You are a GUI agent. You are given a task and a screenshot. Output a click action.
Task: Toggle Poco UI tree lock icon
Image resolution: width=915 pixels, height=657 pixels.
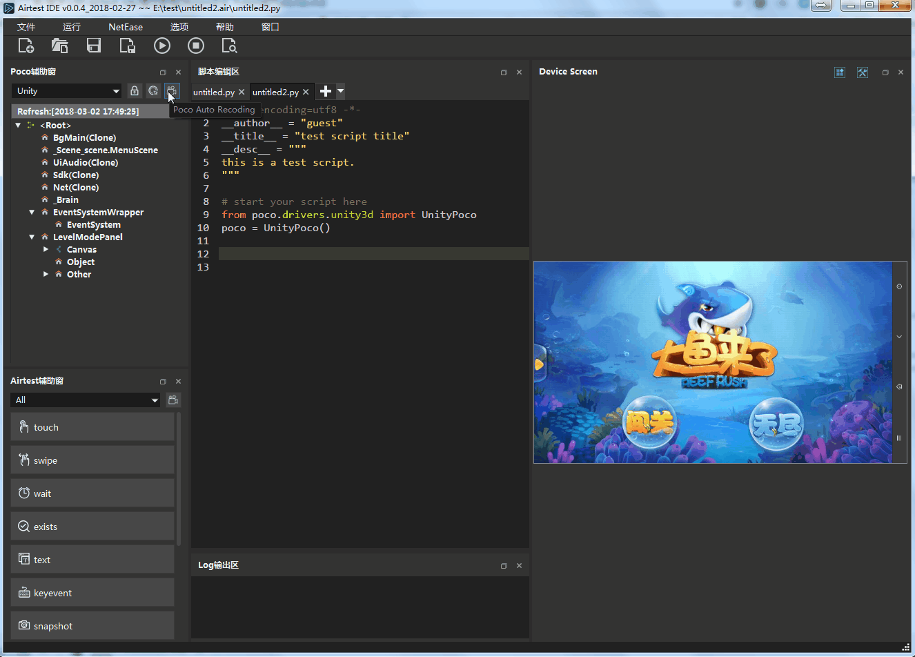135,90
